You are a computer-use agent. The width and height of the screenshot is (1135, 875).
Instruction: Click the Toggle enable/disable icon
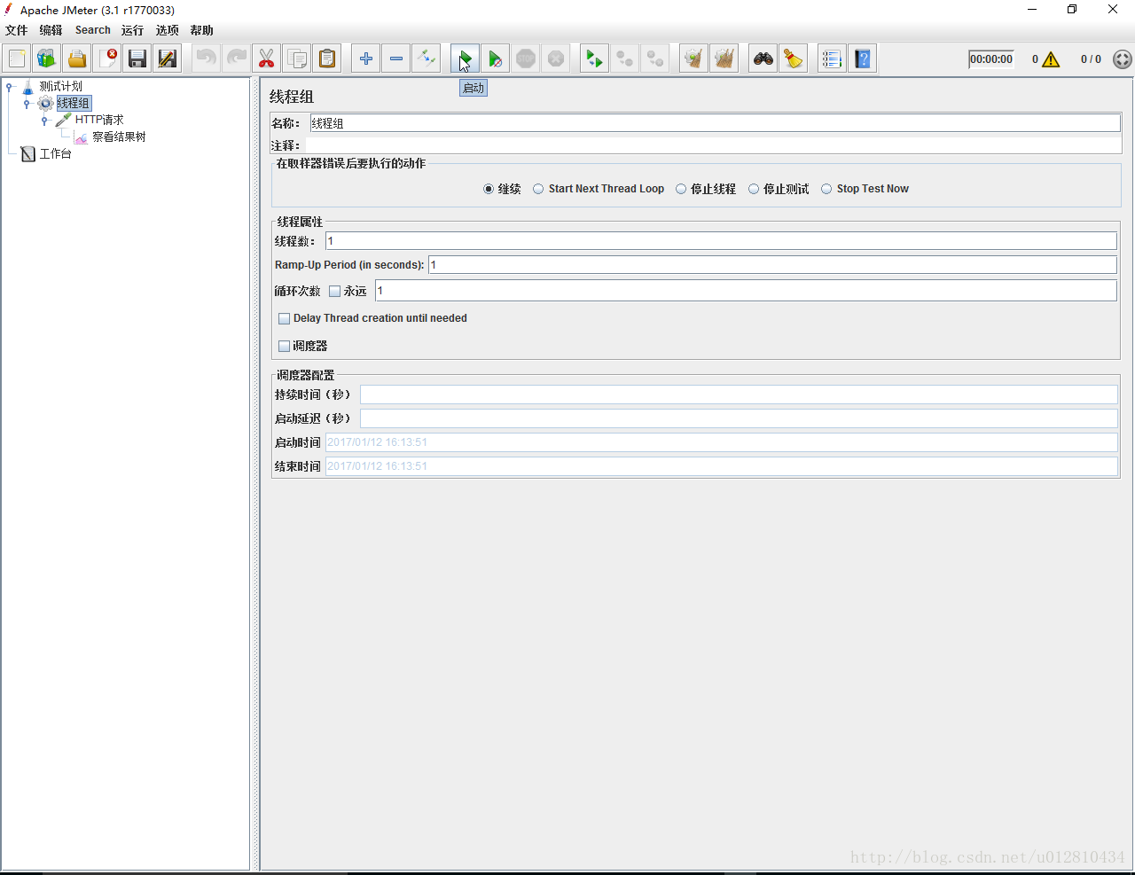point(427,59)
